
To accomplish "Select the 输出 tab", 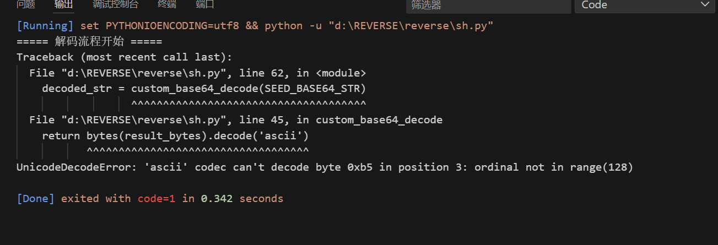I will pos(63,4).
